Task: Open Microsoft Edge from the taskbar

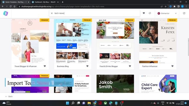Action: click(x=111, y=103)
